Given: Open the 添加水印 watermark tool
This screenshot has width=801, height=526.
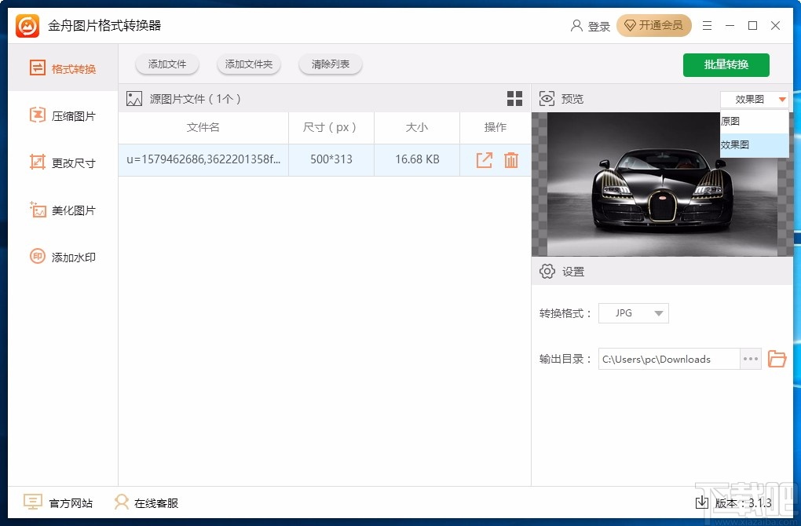Looking at the screenshot, I should coord(63,257).
